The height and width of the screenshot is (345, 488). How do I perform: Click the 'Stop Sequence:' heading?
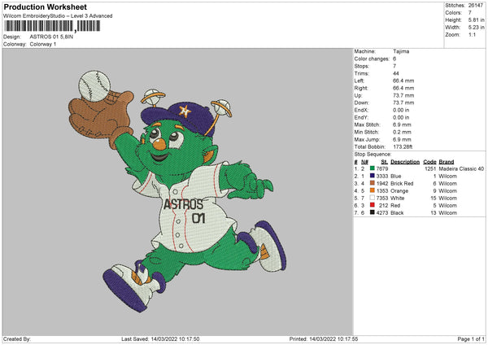(x=373, y=155)
